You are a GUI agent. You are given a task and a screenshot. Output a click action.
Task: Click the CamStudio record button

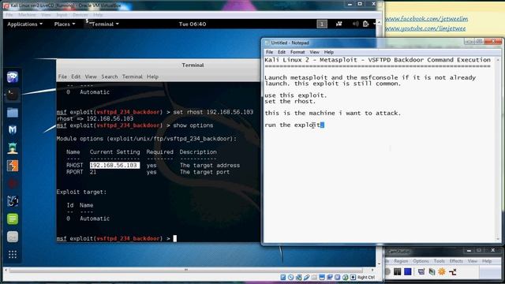[x=387, y=271]
